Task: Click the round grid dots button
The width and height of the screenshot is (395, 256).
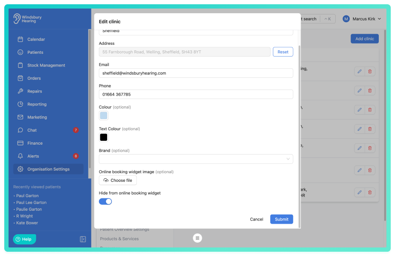Action: point(197,238)
